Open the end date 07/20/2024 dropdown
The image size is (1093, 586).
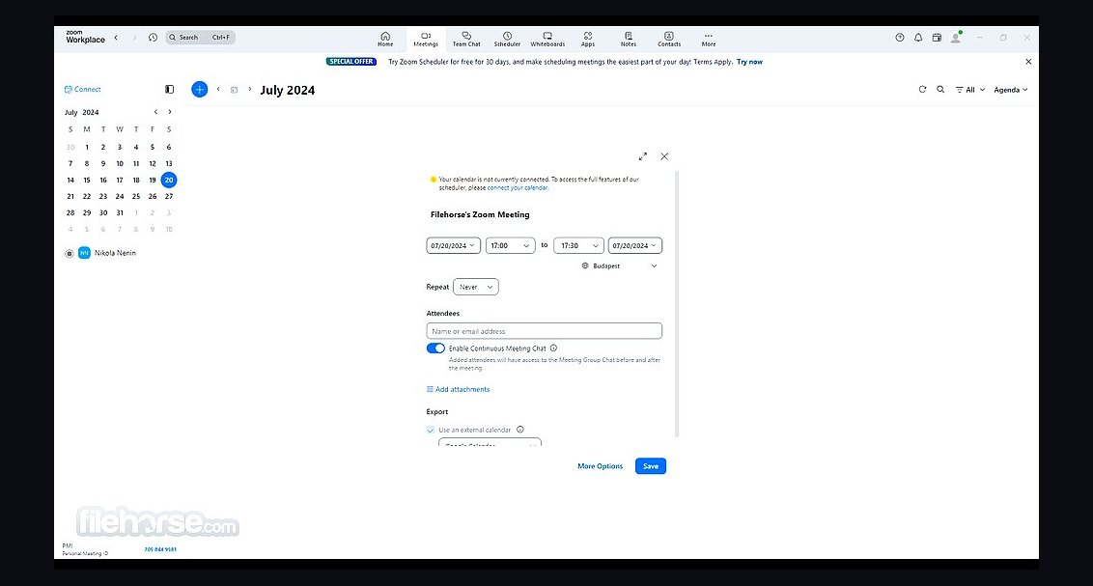pyautogui.click(x=635, y=245)
